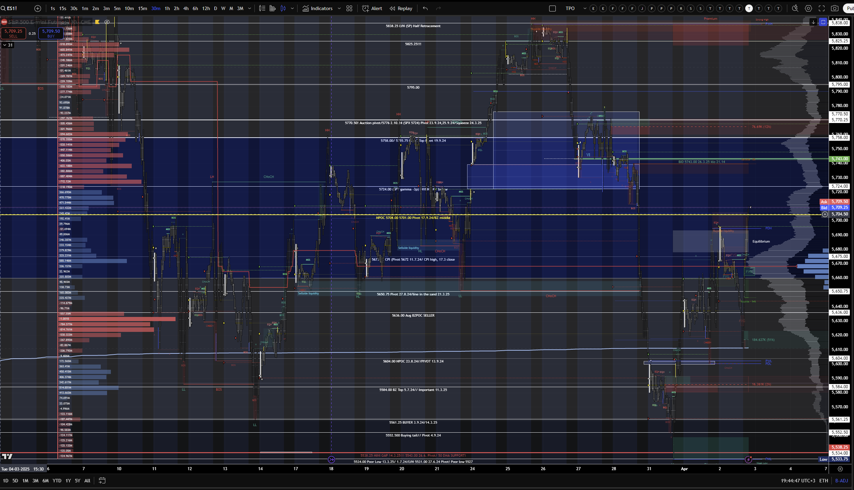Open the TPO layout dropdown
This screenshot has width=854, height=490.
[585, 8]
